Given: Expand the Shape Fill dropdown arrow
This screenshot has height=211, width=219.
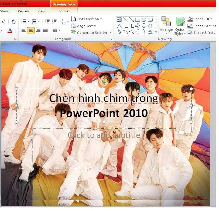Looking at the screenshot, I should click(211, 19).
